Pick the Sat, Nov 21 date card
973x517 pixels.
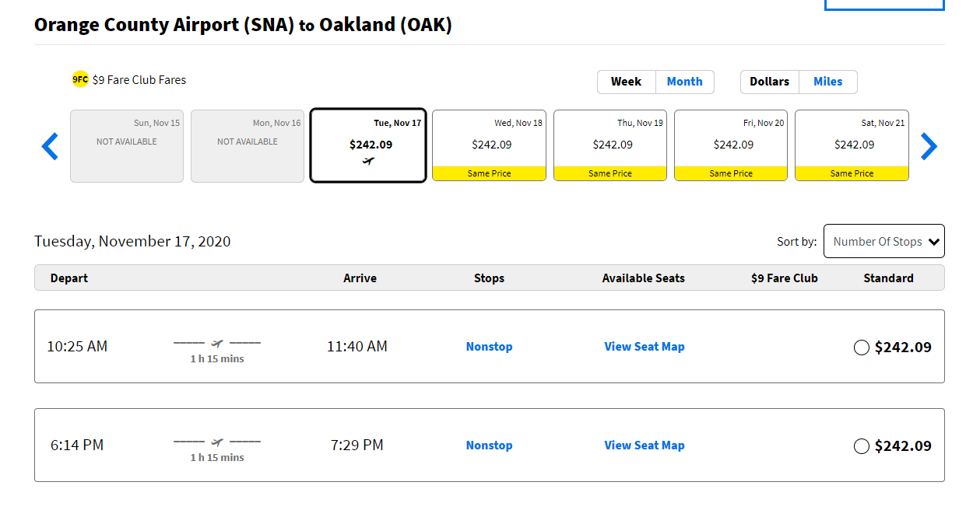pos(852,145)
